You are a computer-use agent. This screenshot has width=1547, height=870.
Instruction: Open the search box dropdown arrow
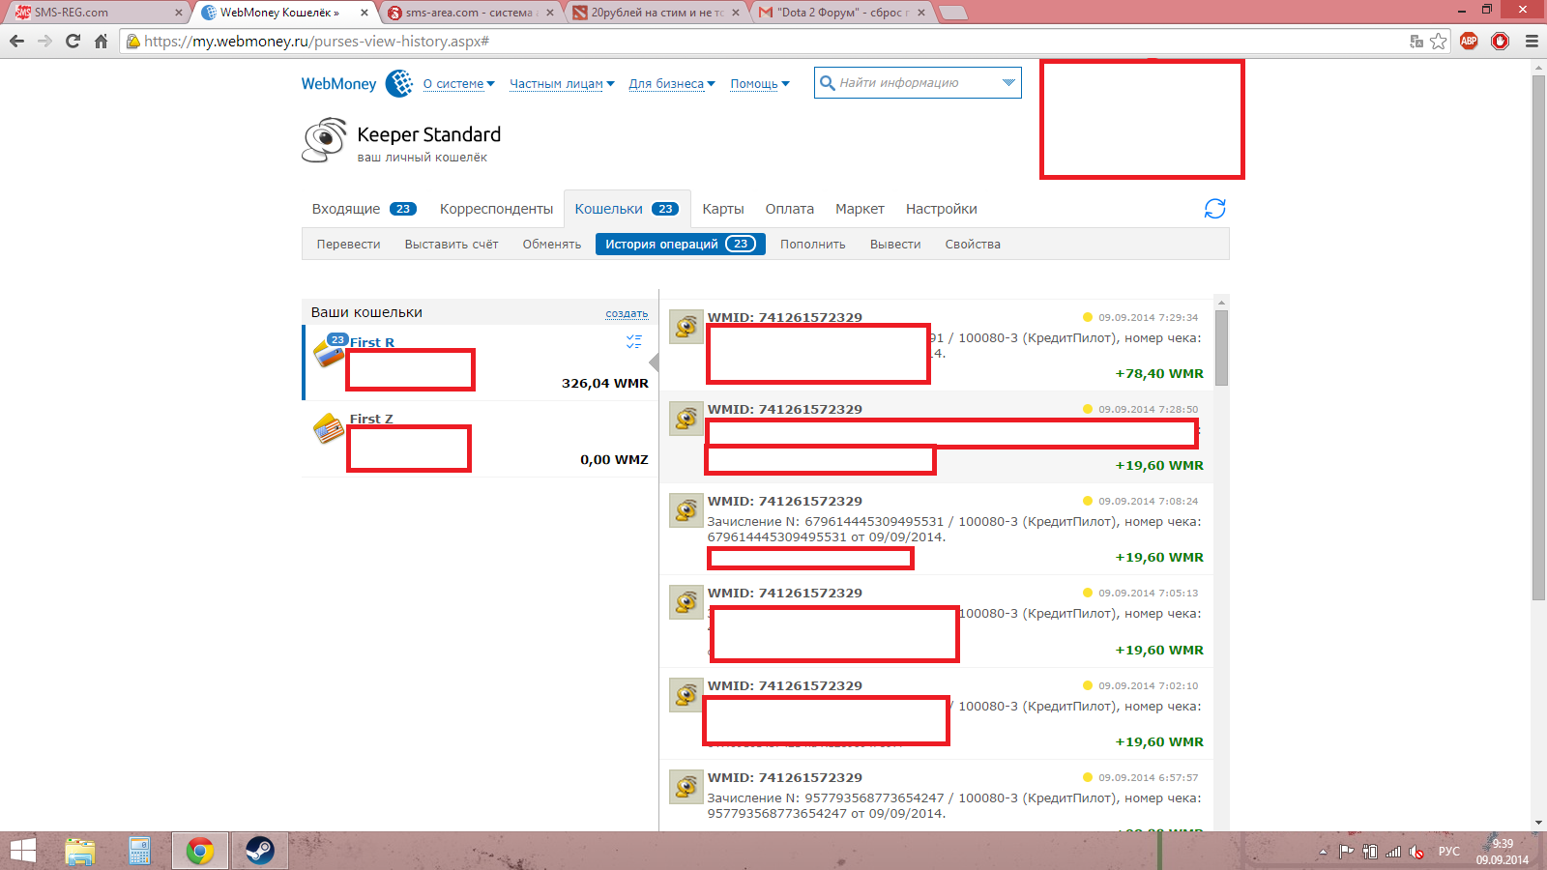point(1008,83)
